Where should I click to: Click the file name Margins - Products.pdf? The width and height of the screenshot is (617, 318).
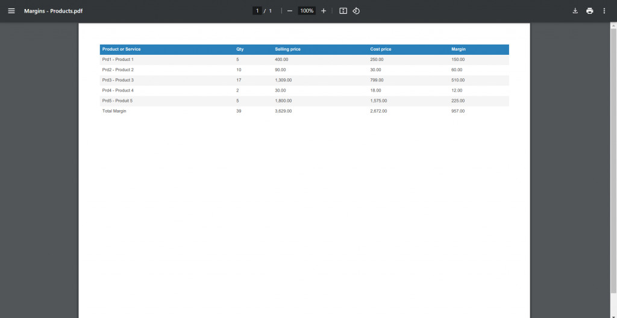tap(53, 11)
